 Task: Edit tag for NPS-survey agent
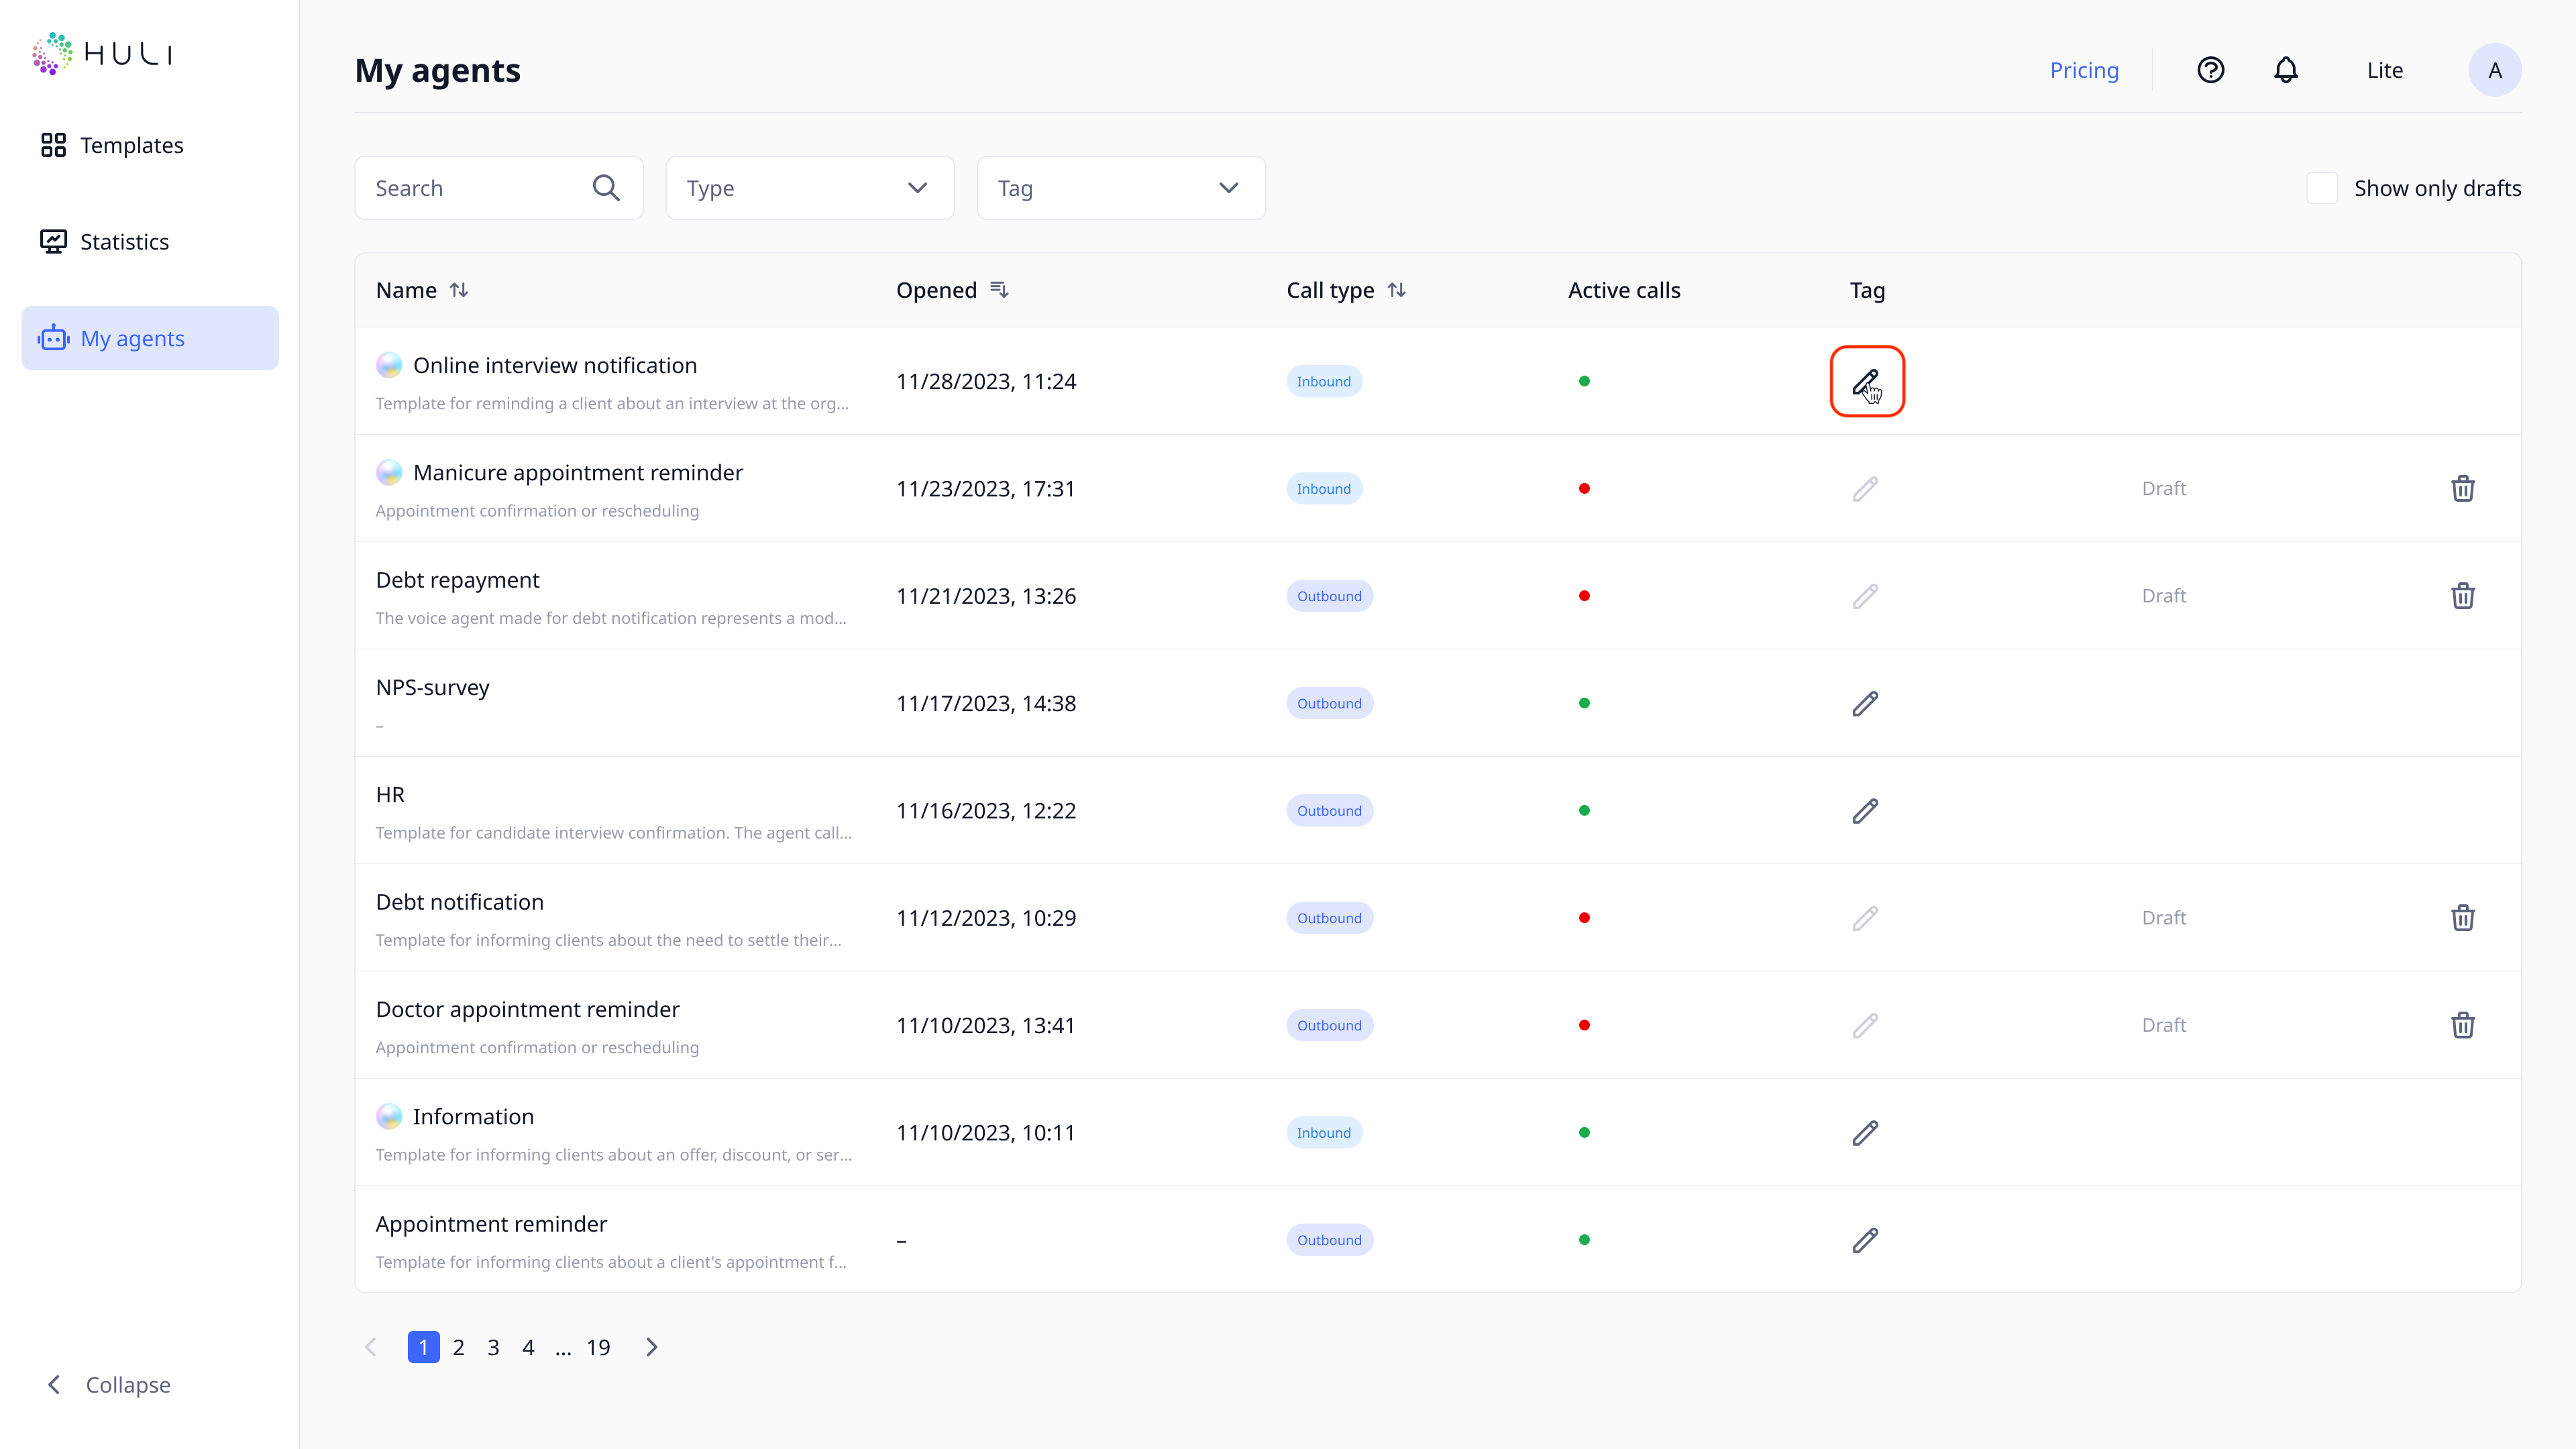1865,704
